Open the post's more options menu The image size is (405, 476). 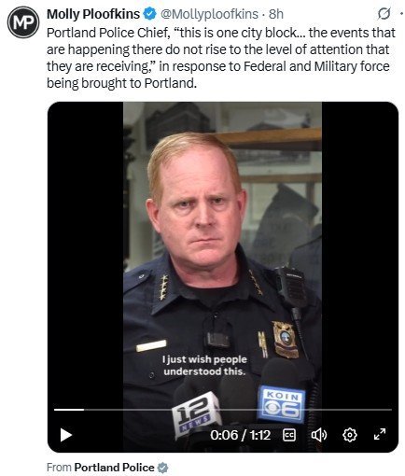pyautogui.click(x=402, y=14)
